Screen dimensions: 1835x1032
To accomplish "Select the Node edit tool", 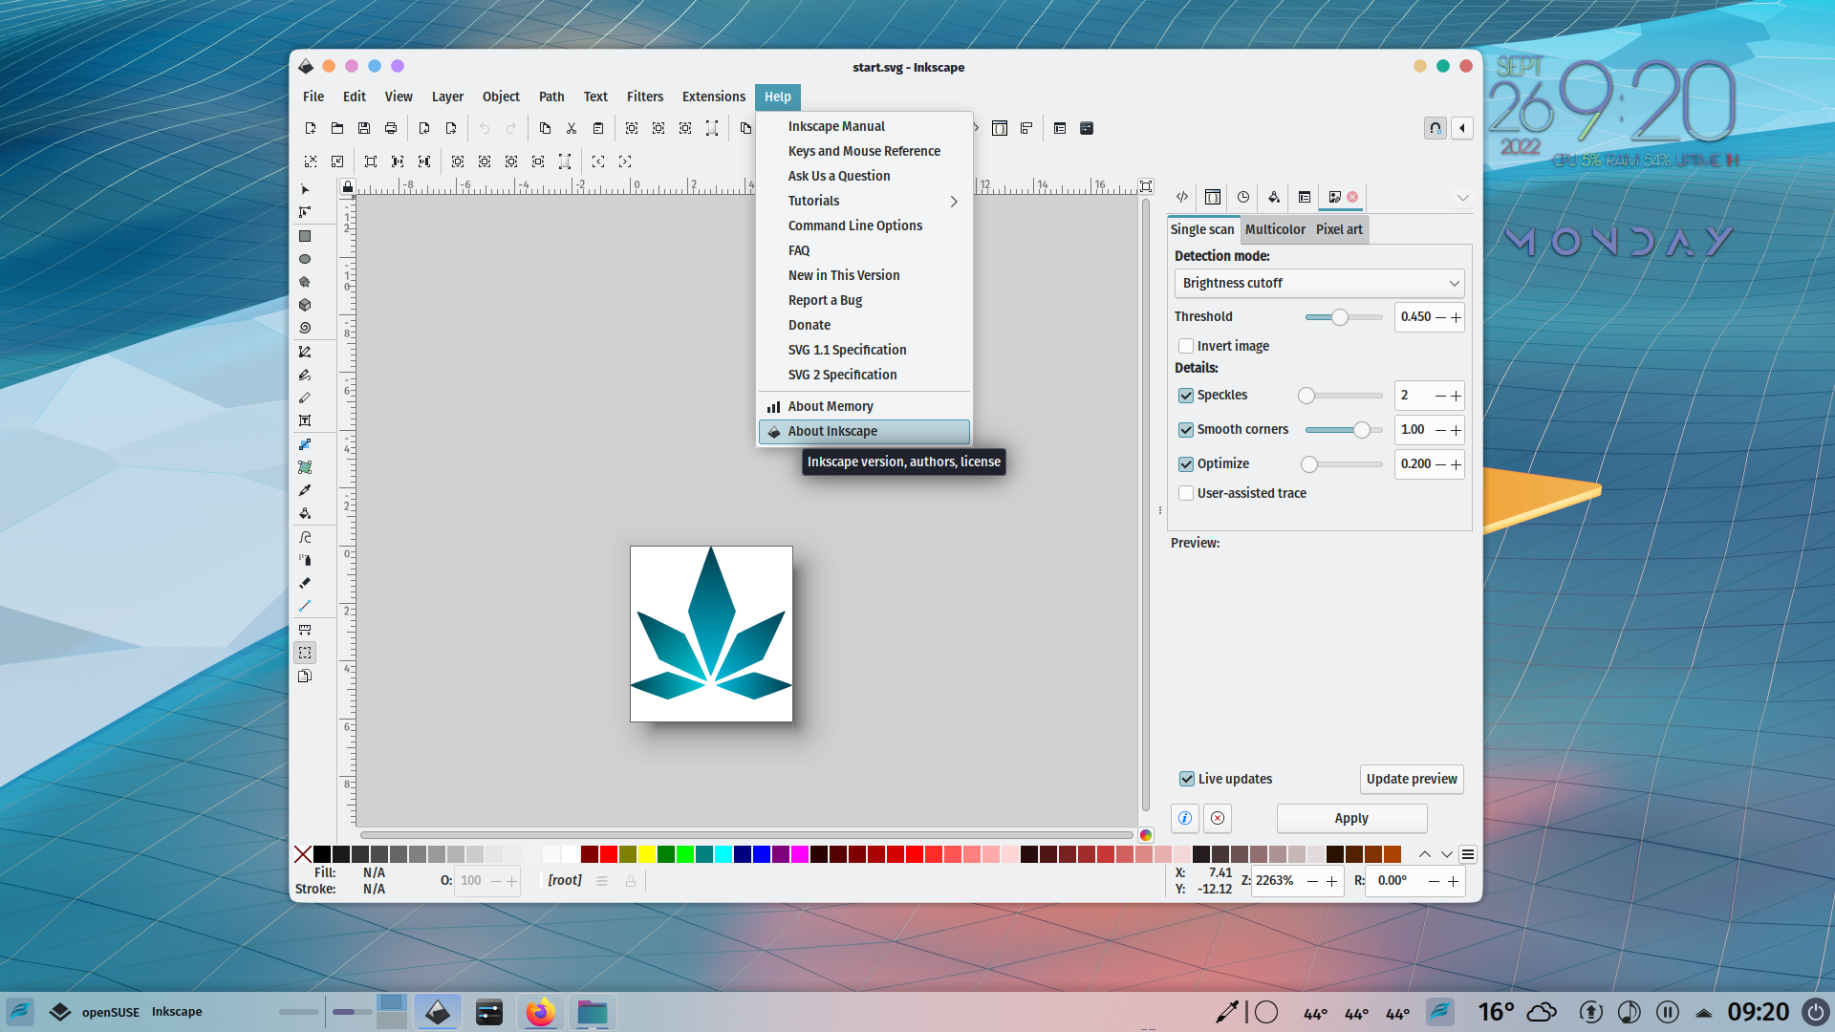I will [305, 212].
